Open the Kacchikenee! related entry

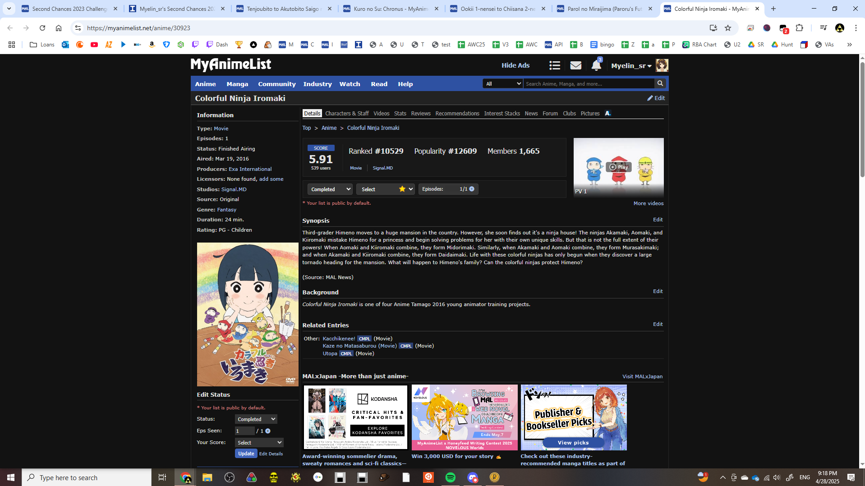339,339
